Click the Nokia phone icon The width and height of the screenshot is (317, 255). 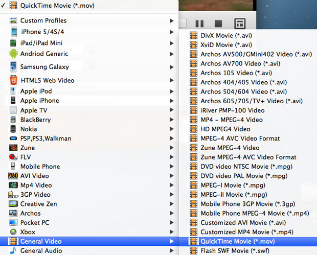point(13,129)
